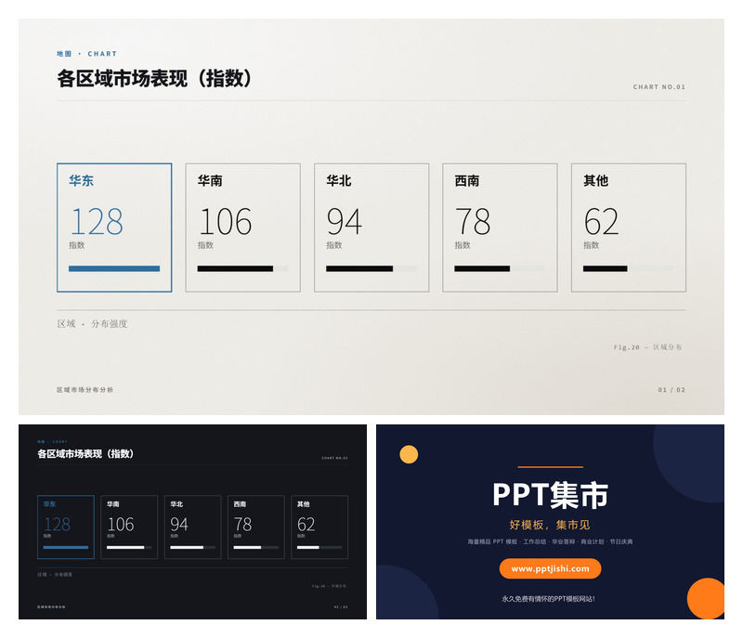Select the 永久免费有情怀的PPT模板网站 line
Screen dimensions: 743x638
pyautogui.click(x=548, y=599)
